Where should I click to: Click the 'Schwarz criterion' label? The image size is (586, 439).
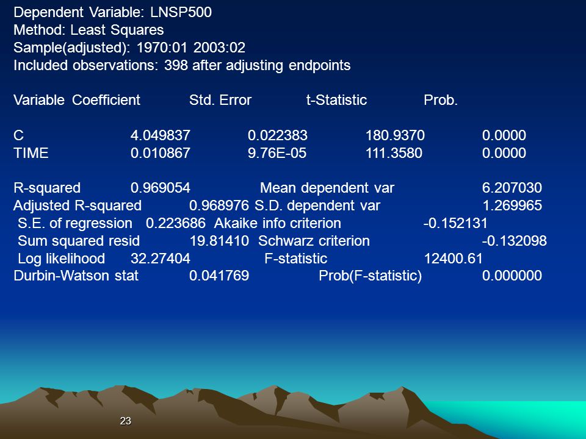314,241
